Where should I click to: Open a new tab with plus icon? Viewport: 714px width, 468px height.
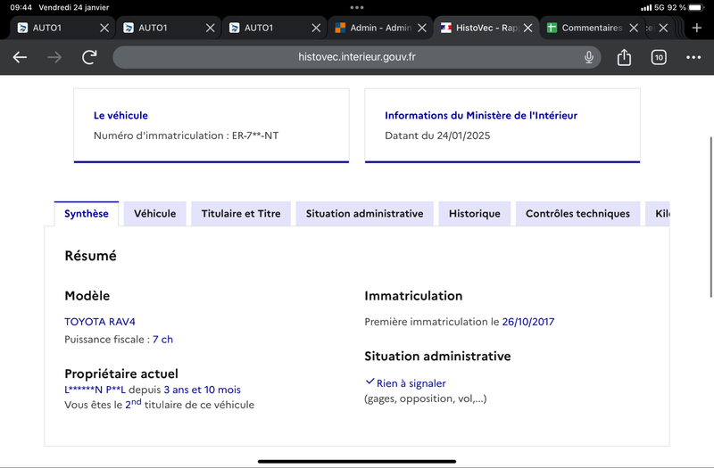697,28
